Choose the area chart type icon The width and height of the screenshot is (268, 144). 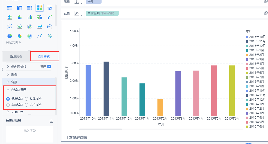point(39,27)
